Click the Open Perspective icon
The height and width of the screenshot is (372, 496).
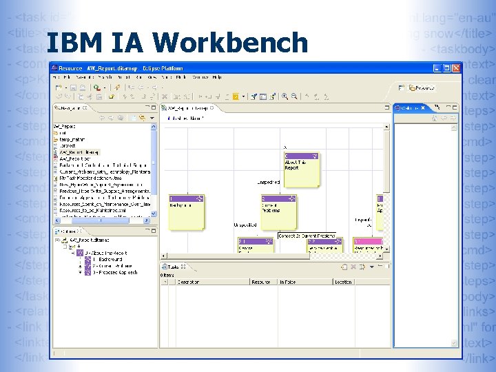coord(401,87)
